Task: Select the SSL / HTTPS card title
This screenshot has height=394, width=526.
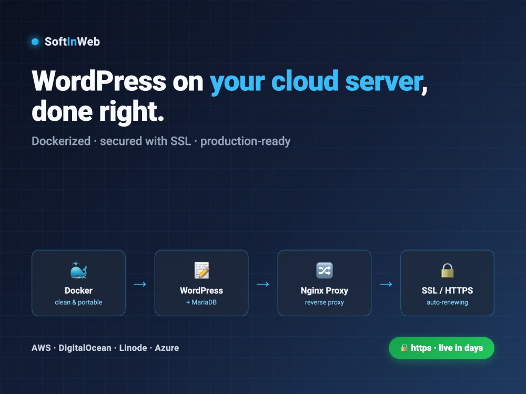Action: tap(447, 291)
